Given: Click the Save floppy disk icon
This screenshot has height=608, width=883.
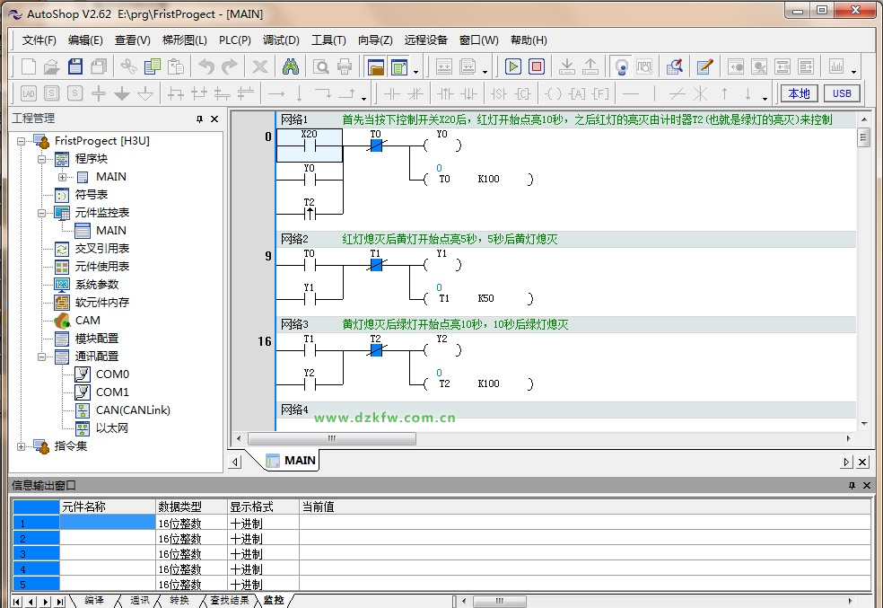Looking at the screenshot, I should 75,66.
